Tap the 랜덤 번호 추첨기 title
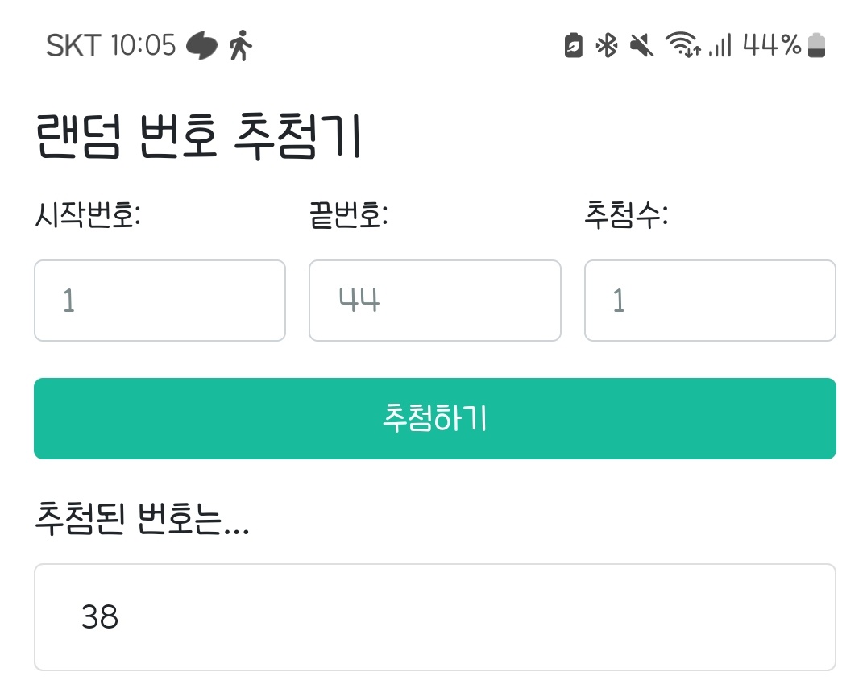Screen dimensions: 867x693 pyautogui.click(x=198, y=139)
